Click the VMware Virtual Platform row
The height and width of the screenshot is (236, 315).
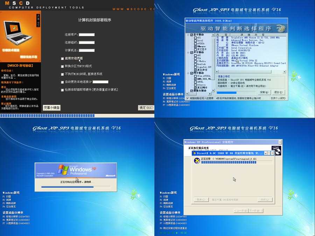tap(237, 45)
